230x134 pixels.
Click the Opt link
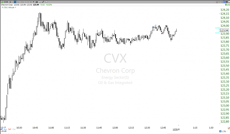click(x=14, y=129)
